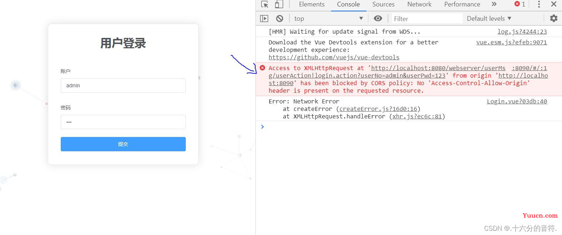Click the 账户 field label
This screenshot has width=562, height=235.
click(65, 71)
